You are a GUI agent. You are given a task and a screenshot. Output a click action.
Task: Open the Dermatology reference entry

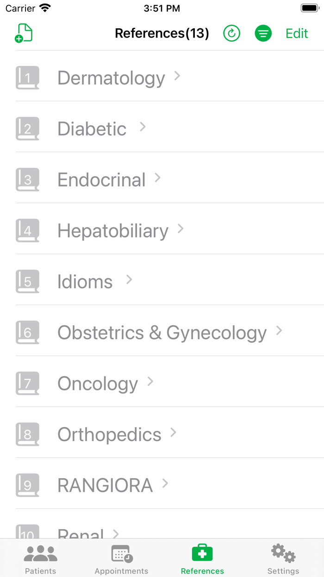[x=111, y=77]
